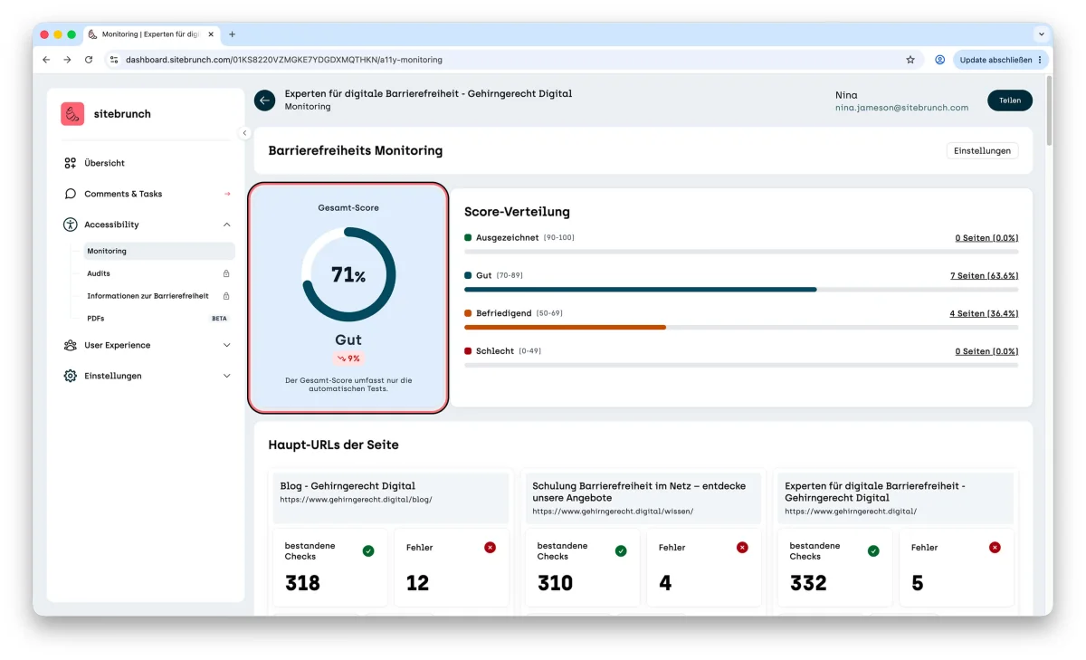
Task: Click the BETA badge next to PDFs
Action: click(219, 319)
